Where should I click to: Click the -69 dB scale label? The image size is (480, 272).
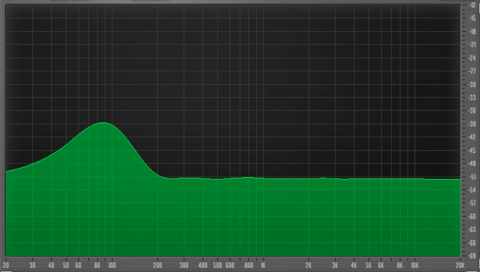(x=473, y=256)
